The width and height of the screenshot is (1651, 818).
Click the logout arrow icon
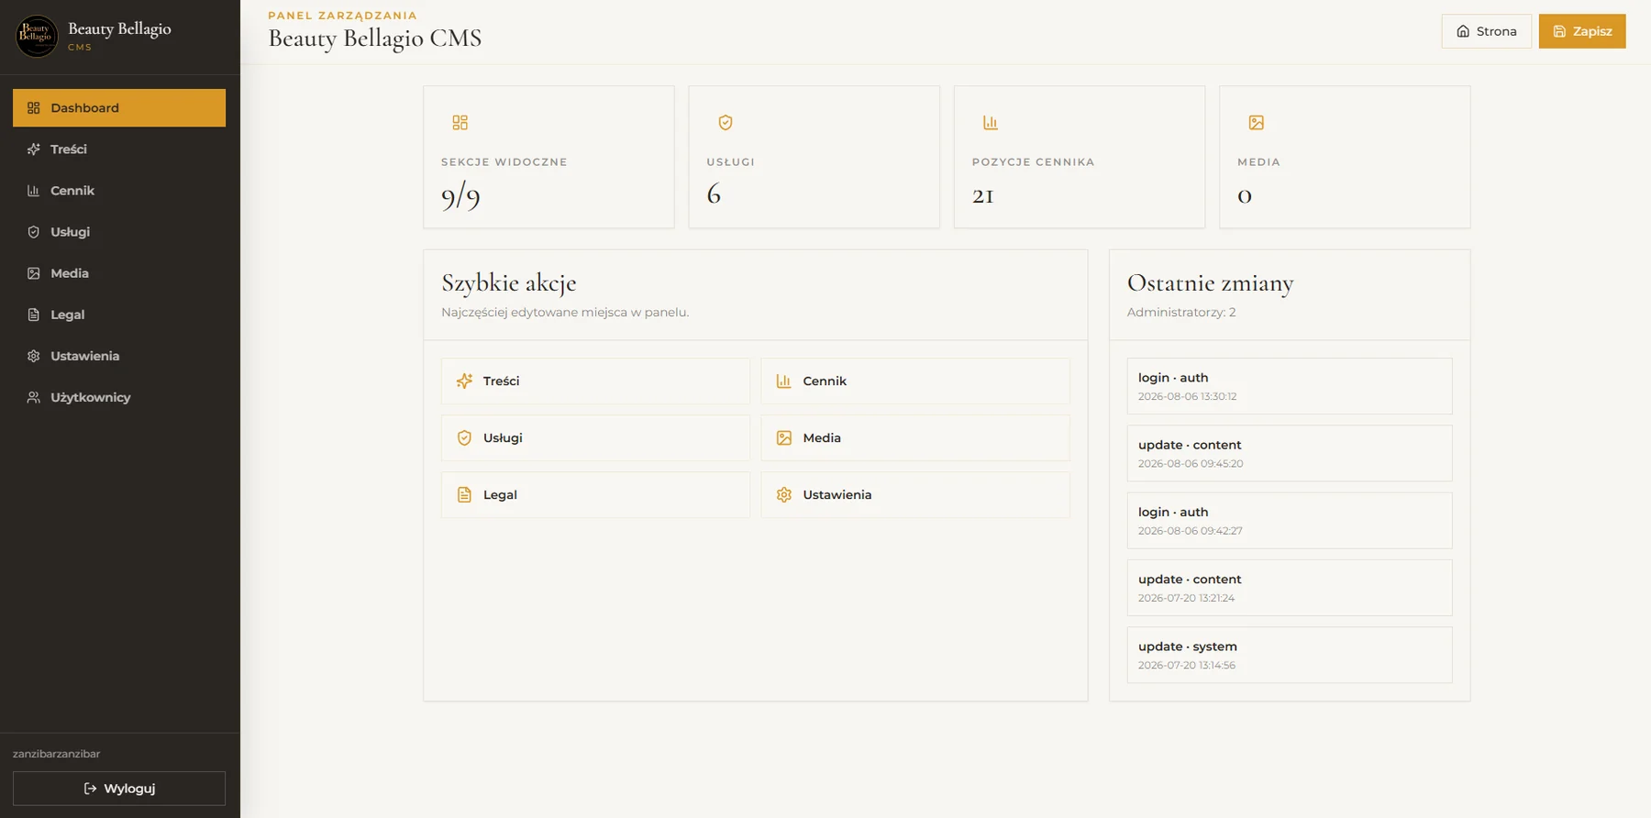(x=90, y=789)
